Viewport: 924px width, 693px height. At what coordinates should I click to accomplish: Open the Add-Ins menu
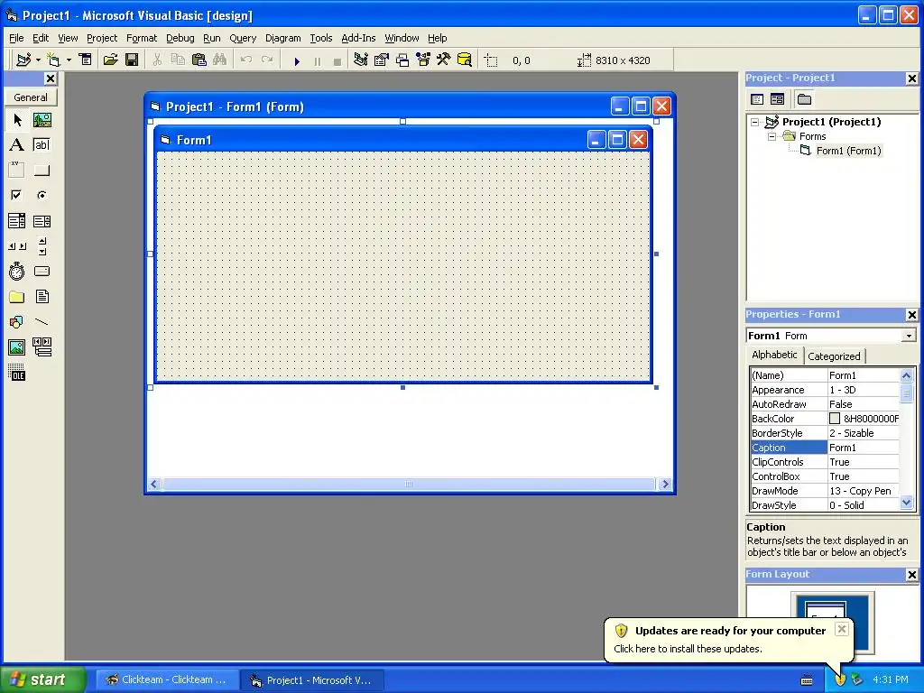click(358, 38)
